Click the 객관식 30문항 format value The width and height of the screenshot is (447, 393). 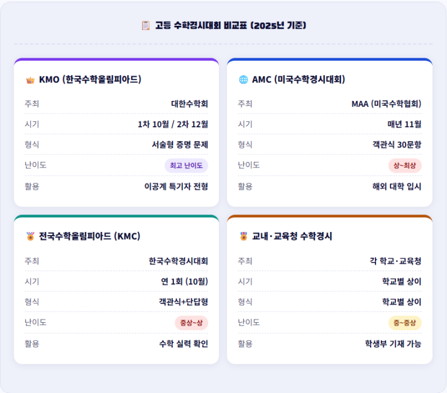397,145
